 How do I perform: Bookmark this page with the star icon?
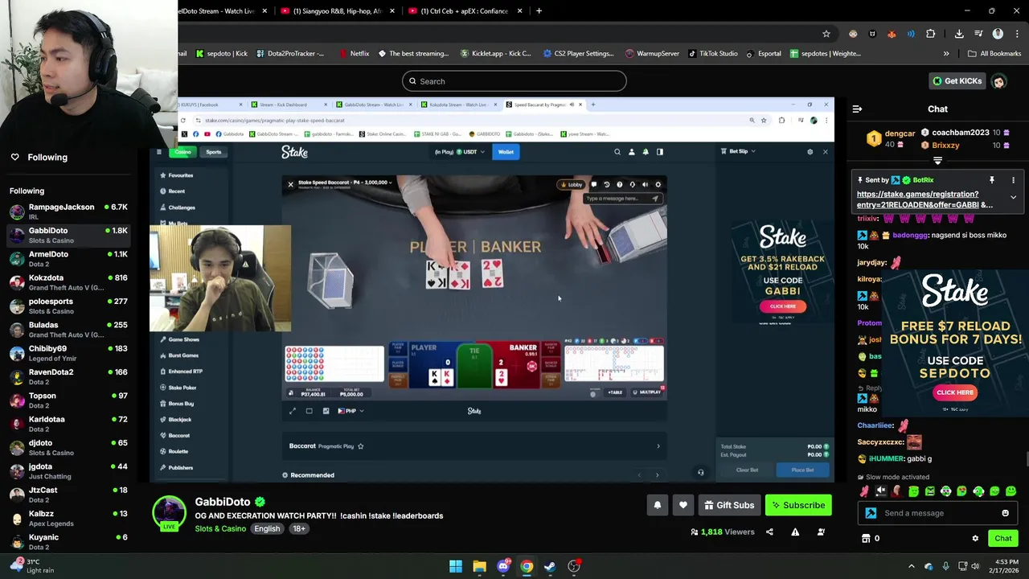(826, 34)
